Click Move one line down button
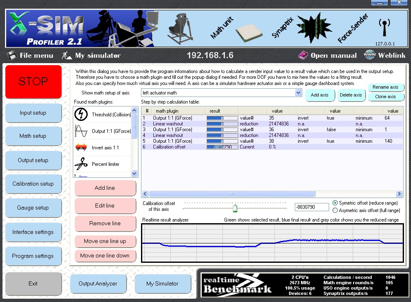411x302 pixels. click(x=105, y=255)
